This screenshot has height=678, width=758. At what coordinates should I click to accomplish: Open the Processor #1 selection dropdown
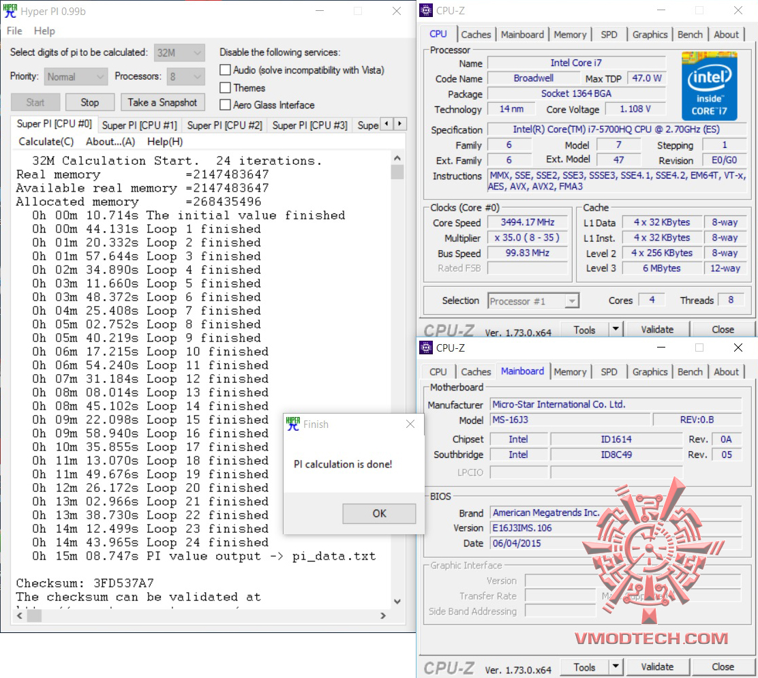tap(533, 301)
